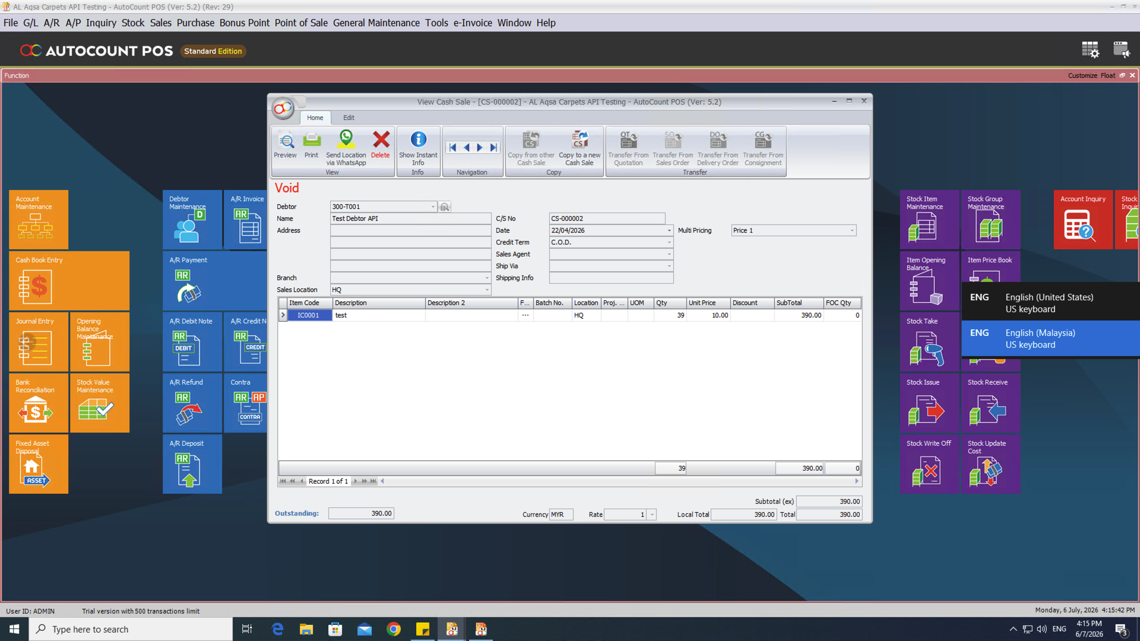Open the Point of Sale menu
Screen dimensions: 1140x641
[x=301, y=23]
